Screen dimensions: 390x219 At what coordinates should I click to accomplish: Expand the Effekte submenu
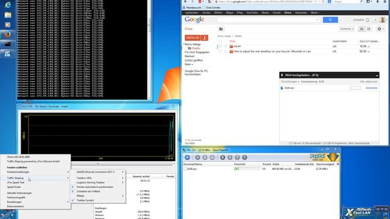(x=98, y=196)
